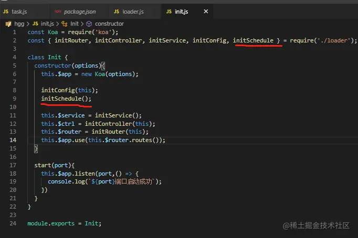Click 'start(port)' method on line 17
358x238 pixels.
[x=52, y=165]
